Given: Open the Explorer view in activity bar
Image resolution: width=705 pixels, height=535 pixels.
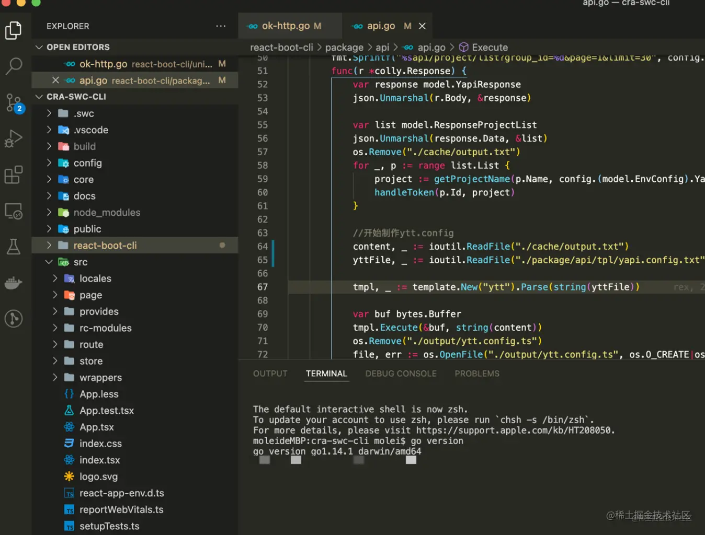Looking at the screenshot, I should tap(14, 30).
